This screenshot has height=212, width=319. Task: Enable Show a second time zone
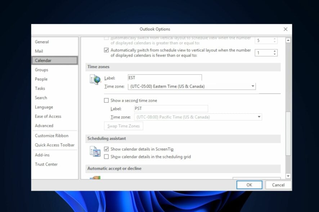(106, 101)
